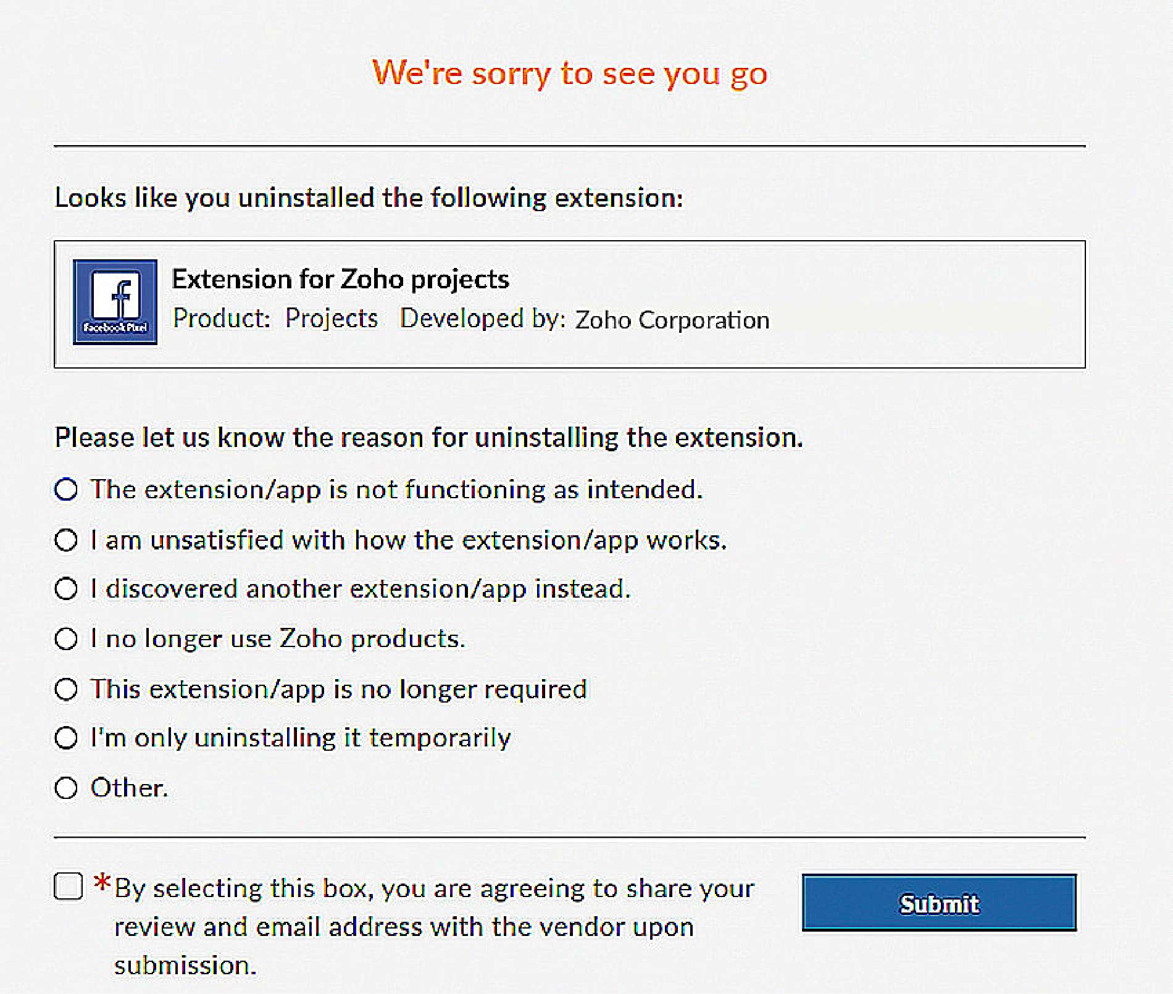Click the 'Projects' product name

[332, 319]
